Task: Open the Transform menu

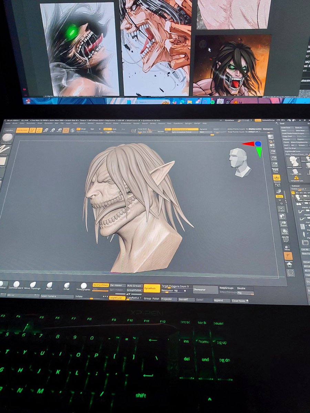Action: (x=178, y=123)
